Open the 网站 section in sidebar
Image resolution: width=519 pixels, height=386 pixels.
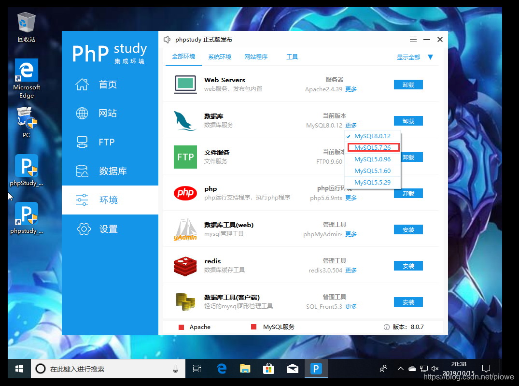(110, 114)
